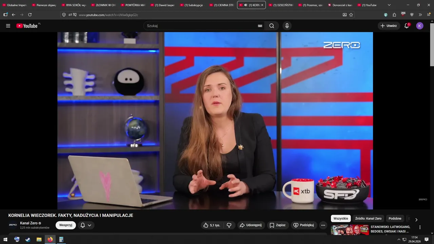Open the account avatar K menu
The height and width of the screenshot is (244, 434).
[x=420, y=26]
